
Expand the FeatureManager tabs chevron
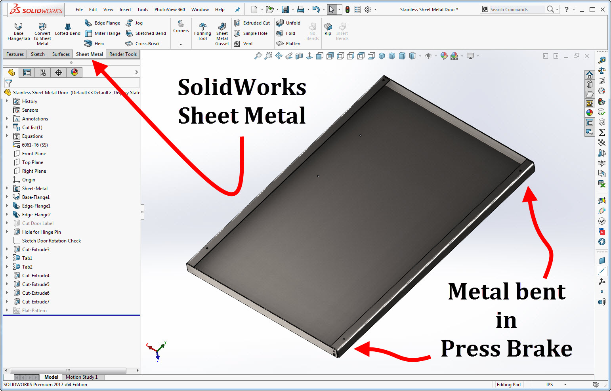[x=136, y=72]
